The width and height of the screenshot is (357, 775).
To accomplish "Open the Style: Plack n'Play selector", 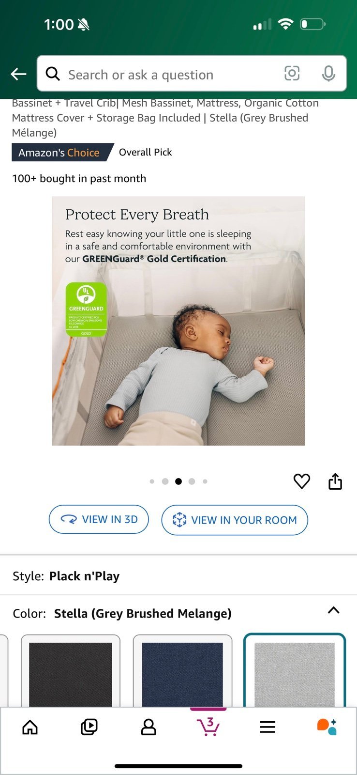I will [178, 576].
